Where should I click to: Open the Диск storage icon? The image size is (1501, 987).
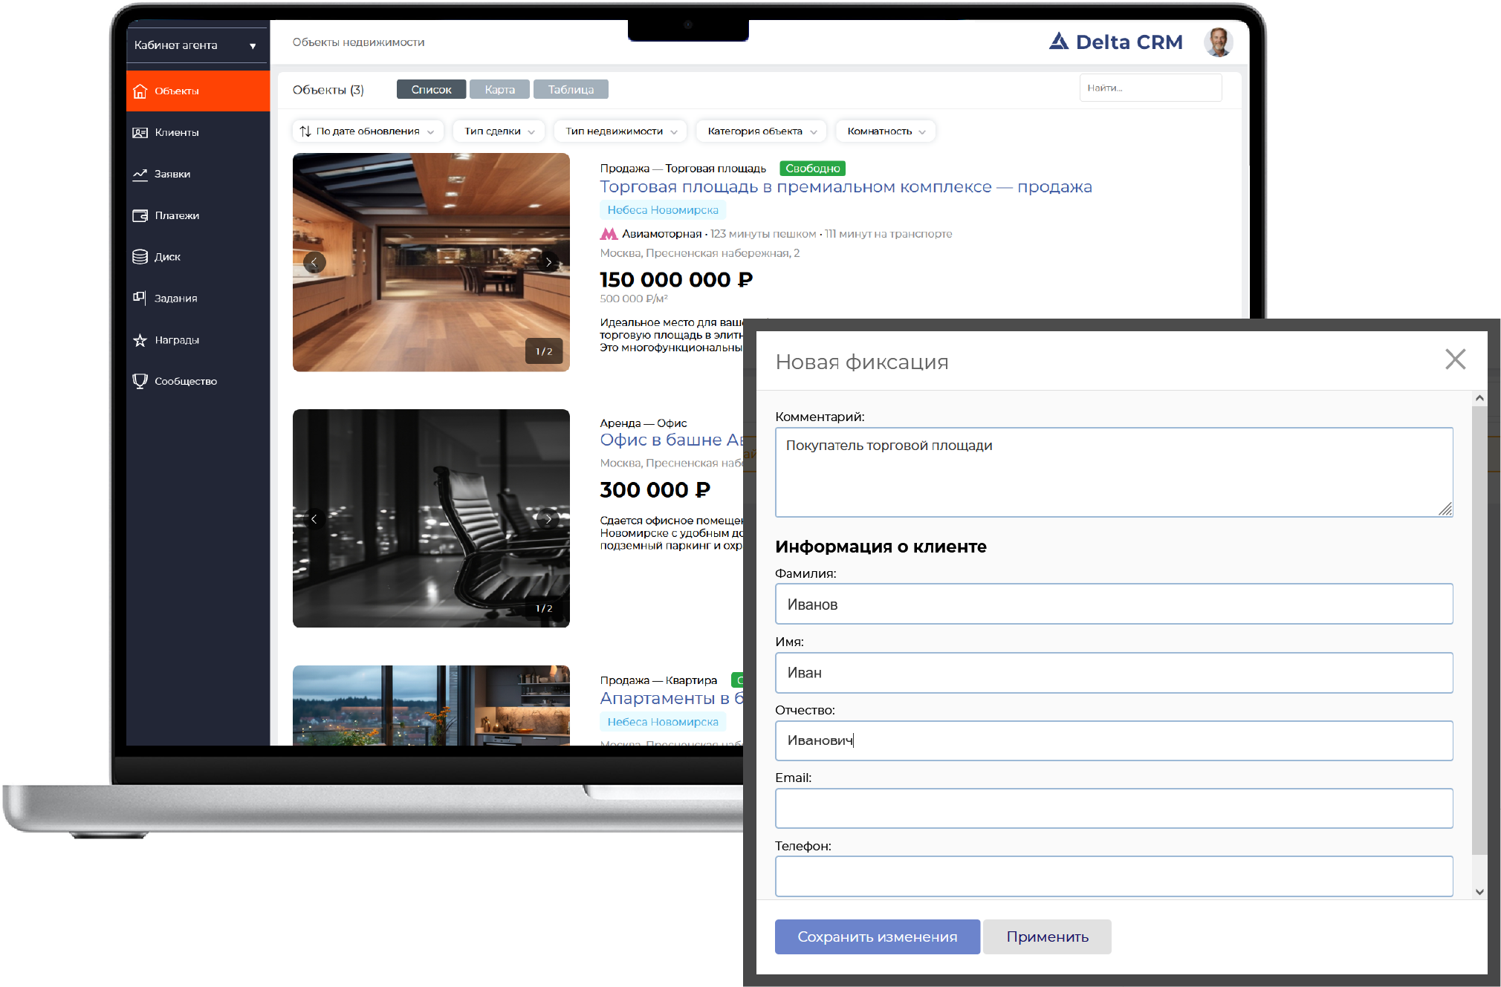pos(140,257)
